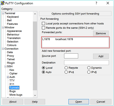Collapse the Window tree node
This screenshot has height=106, width=114.
pyautogui.click(x=3, y=27)
